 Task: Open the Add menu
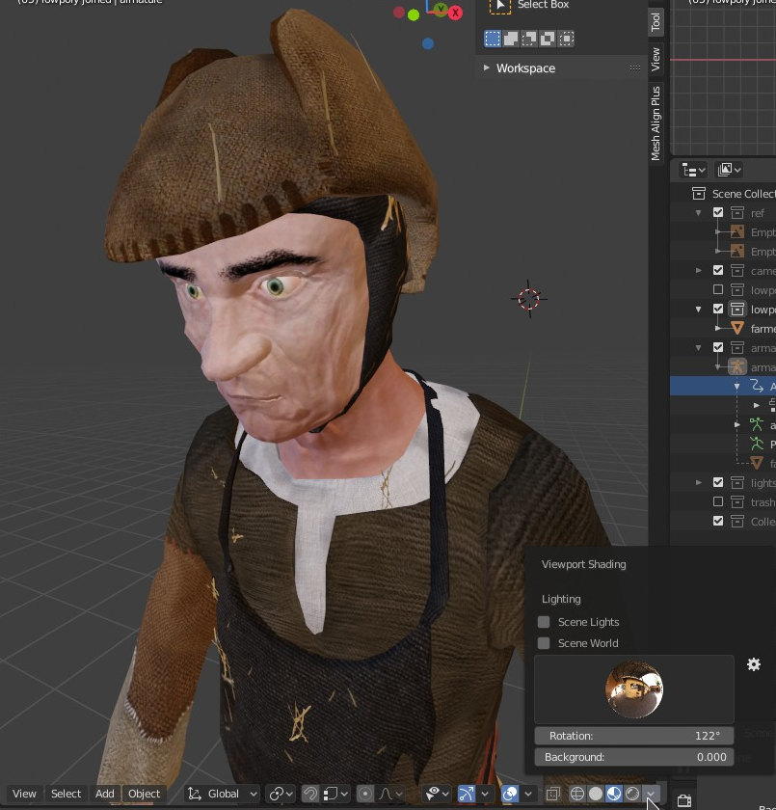105,794
